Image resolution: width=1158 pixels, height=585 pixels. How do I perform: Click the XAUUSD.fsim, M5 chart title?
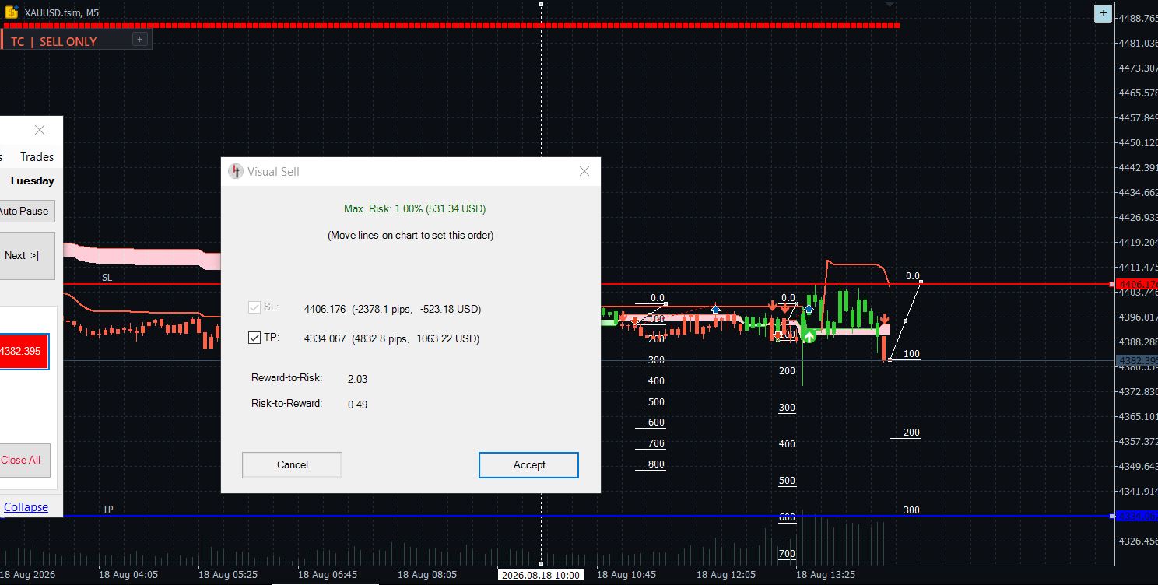tap(61, 12)
